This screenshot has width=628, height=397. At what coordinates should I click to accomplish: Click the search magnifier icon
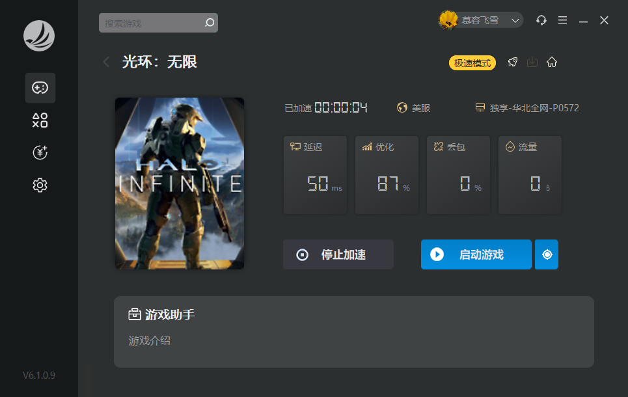click(210, 23)
